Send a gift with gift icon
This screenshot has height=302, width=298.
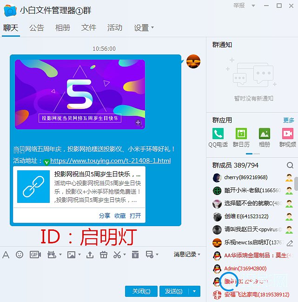[x=104, y=255]
